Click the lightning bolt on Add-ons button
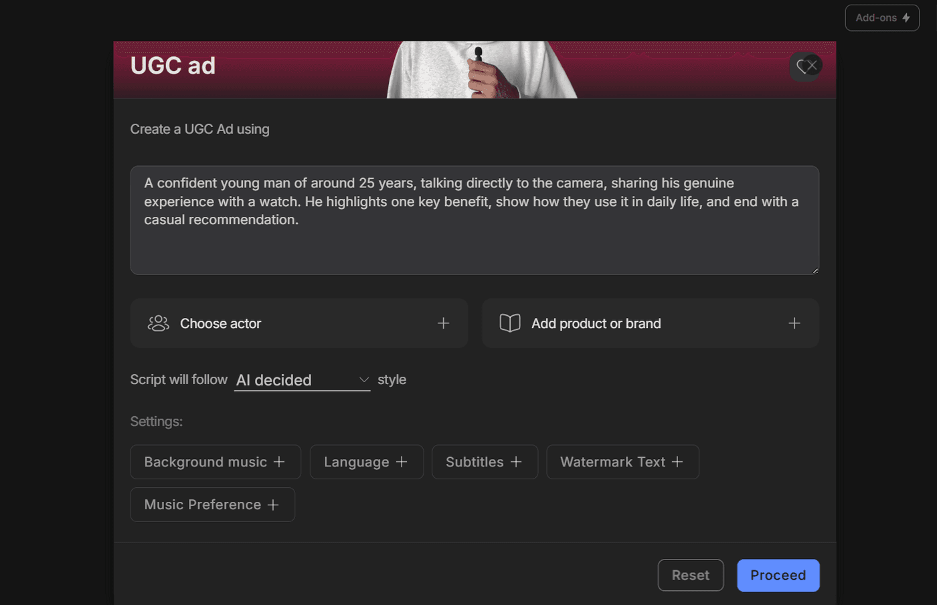 pyautogui.click(x=905, y=17)
